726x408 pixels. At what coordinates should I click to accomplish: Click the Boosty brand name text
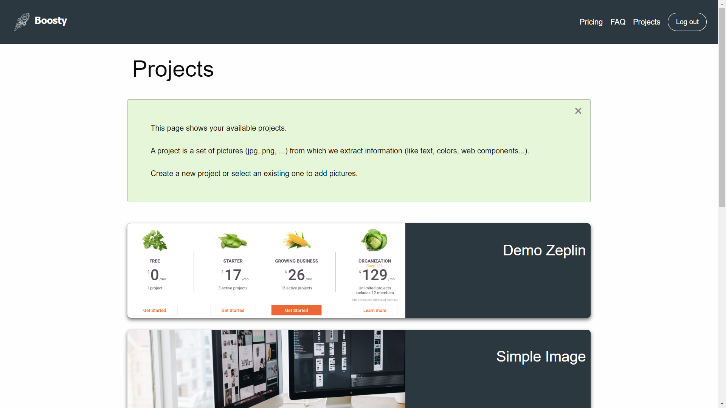(51, 20)
